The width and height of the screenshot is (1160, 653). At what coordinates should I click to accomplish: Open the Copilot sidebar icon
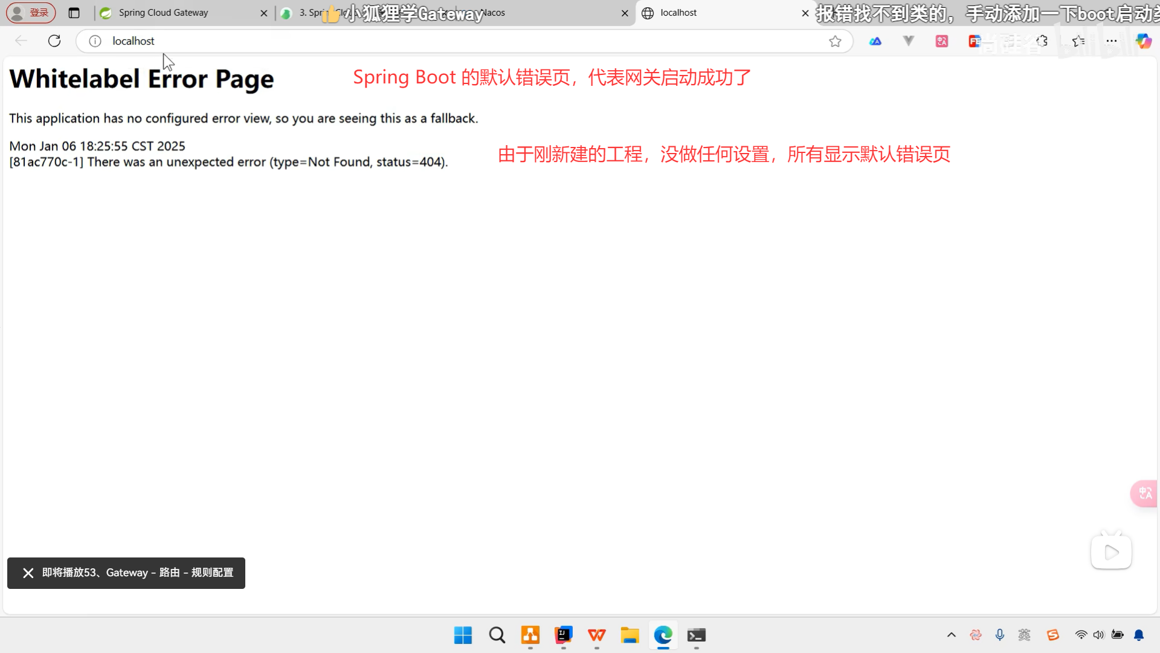tap(1143, 41)
